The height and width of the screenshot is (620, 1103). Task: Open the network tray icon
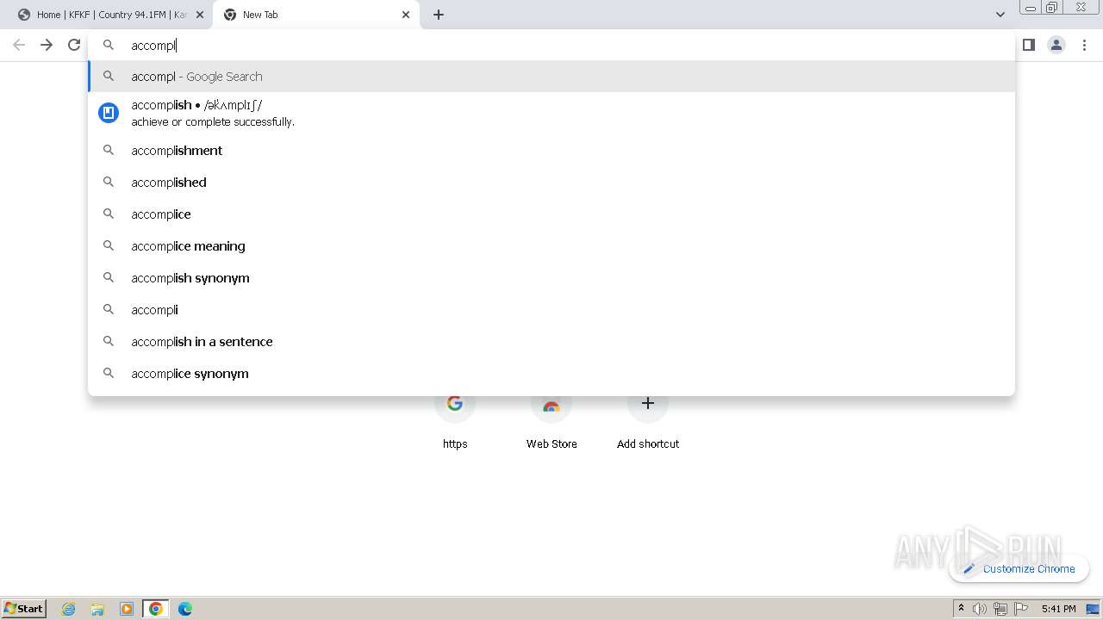point(1000,609)
